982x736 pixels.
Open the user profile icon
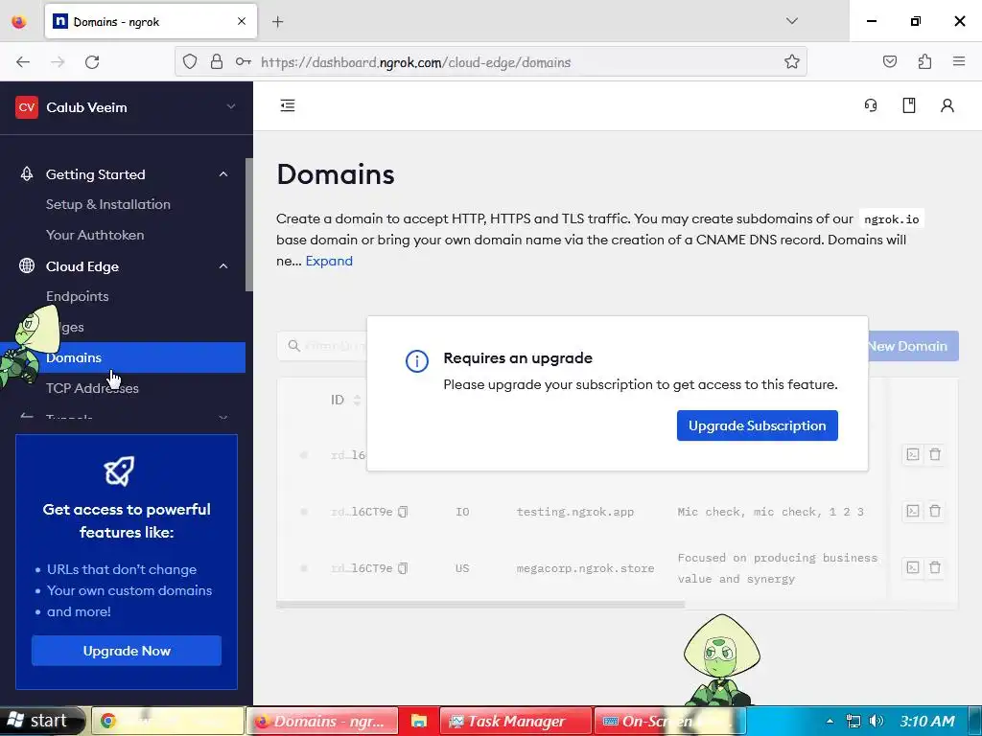[x=947, y=105]
